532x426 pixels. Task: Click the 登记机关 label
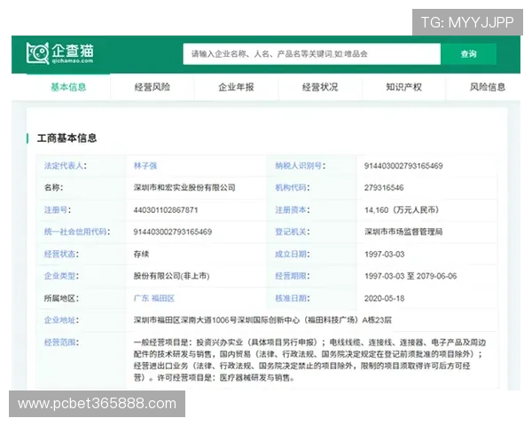coord(292,232)
